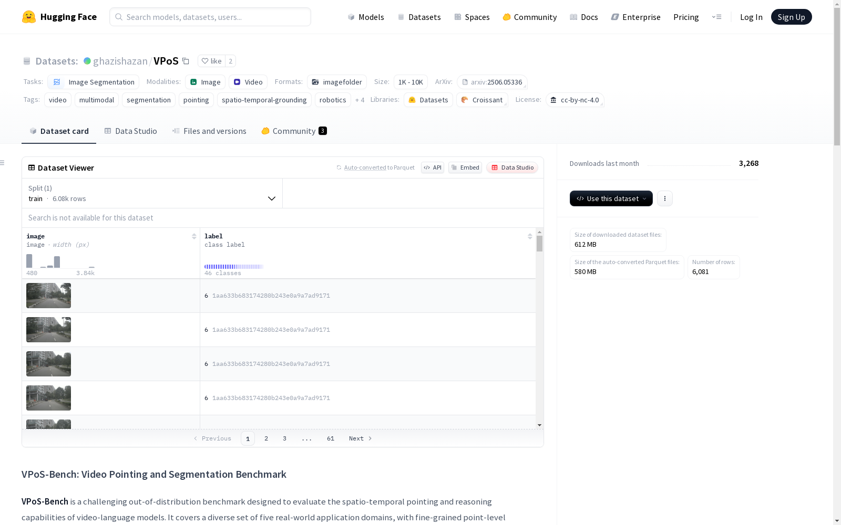
Task: Open Datasets in the top navigation
Action: (419, 17)
